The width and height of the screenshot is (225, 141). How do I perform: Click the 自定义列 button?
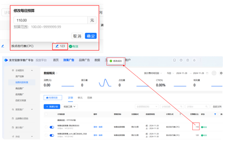tap(217, 107)
